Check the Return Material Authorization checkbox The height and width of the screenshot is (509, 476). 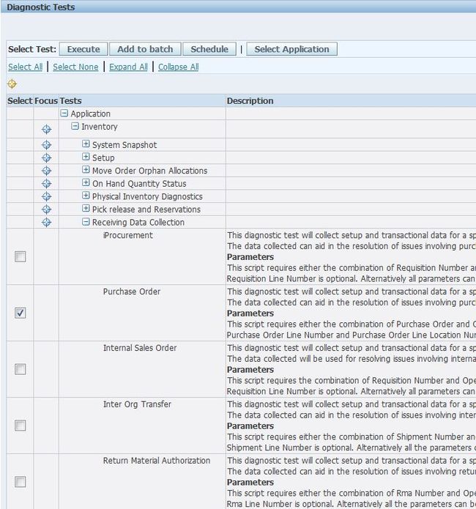pos(20,482)
